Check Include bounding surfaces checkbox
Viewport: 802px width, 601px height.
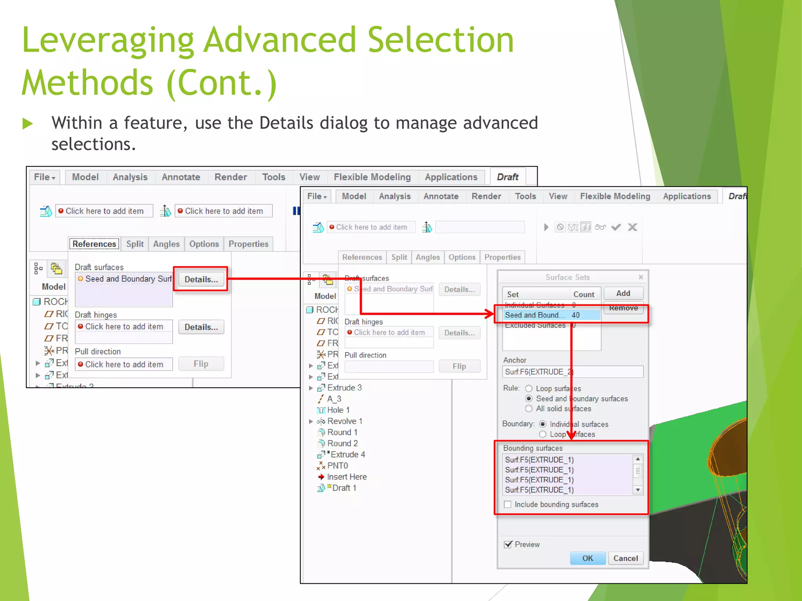point(508,504)
